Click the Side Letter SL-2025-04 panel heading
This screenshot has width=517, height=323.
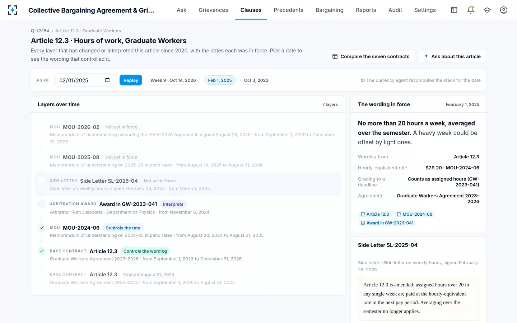388,245
